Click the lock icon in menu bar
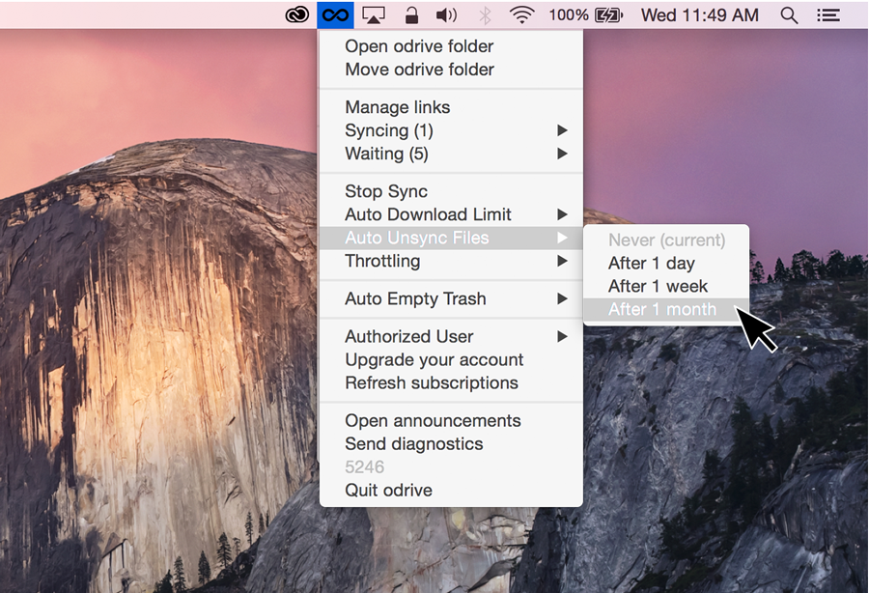 click(411, 14)
